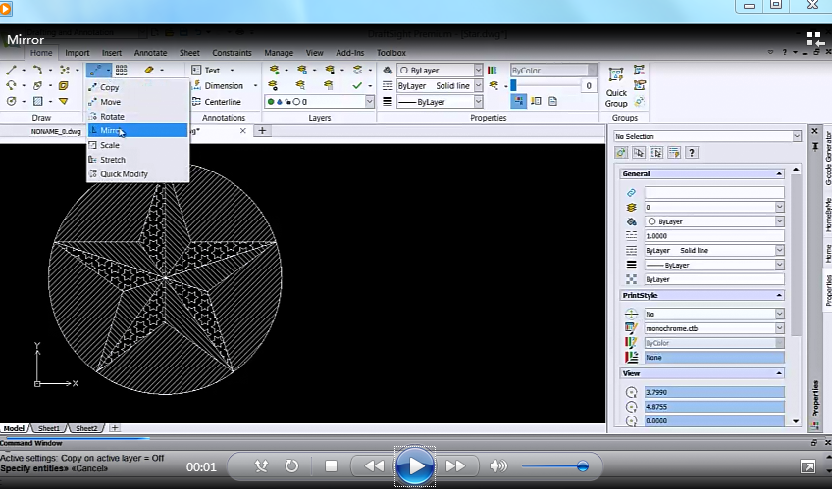Screen dimensions: 832x489
Task: Select Mirror from the modify menu
Action: pos(111,130)
